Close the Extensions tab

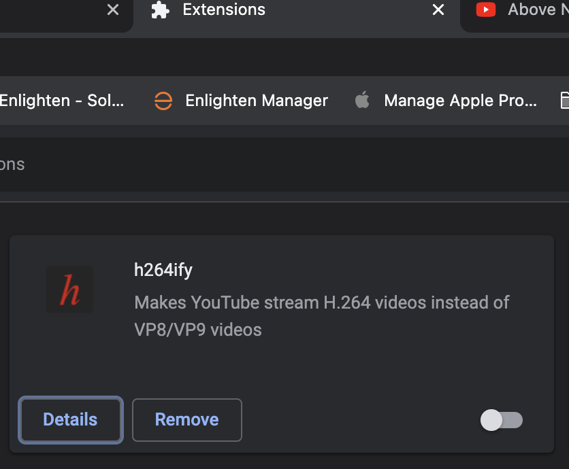[x=438, y=10]
